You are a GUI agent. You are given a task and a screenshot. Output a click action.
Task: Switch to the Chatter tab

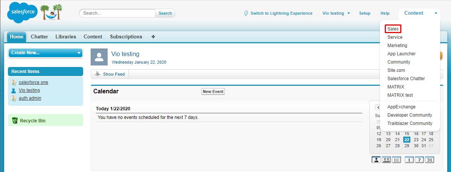(x=39, y=37)
